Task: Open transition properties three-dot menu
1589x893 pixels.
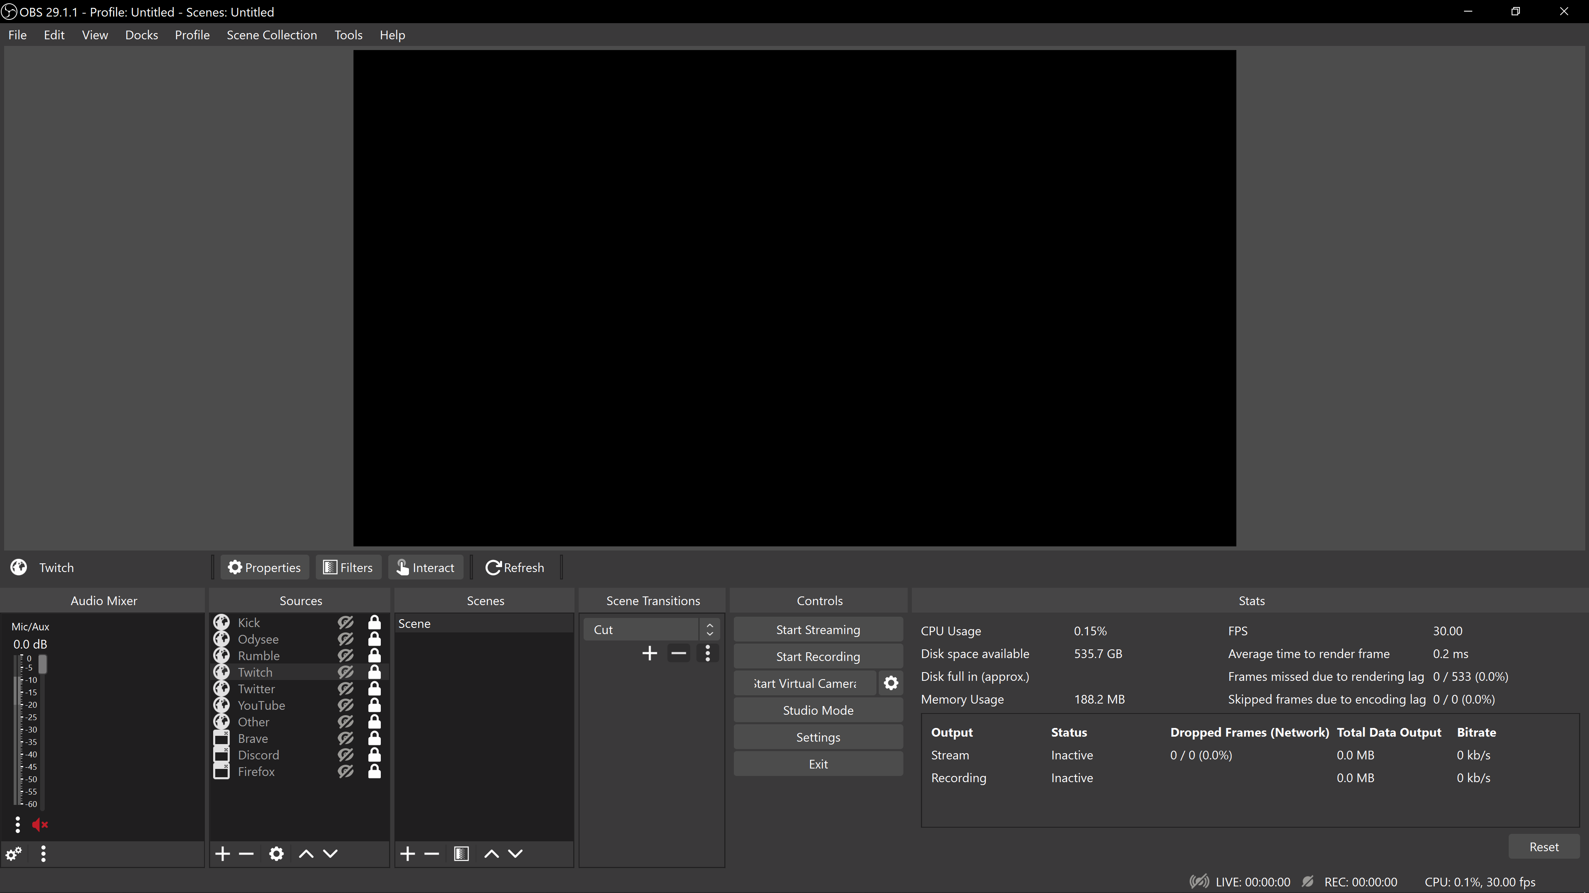Action: click(707, 653)
